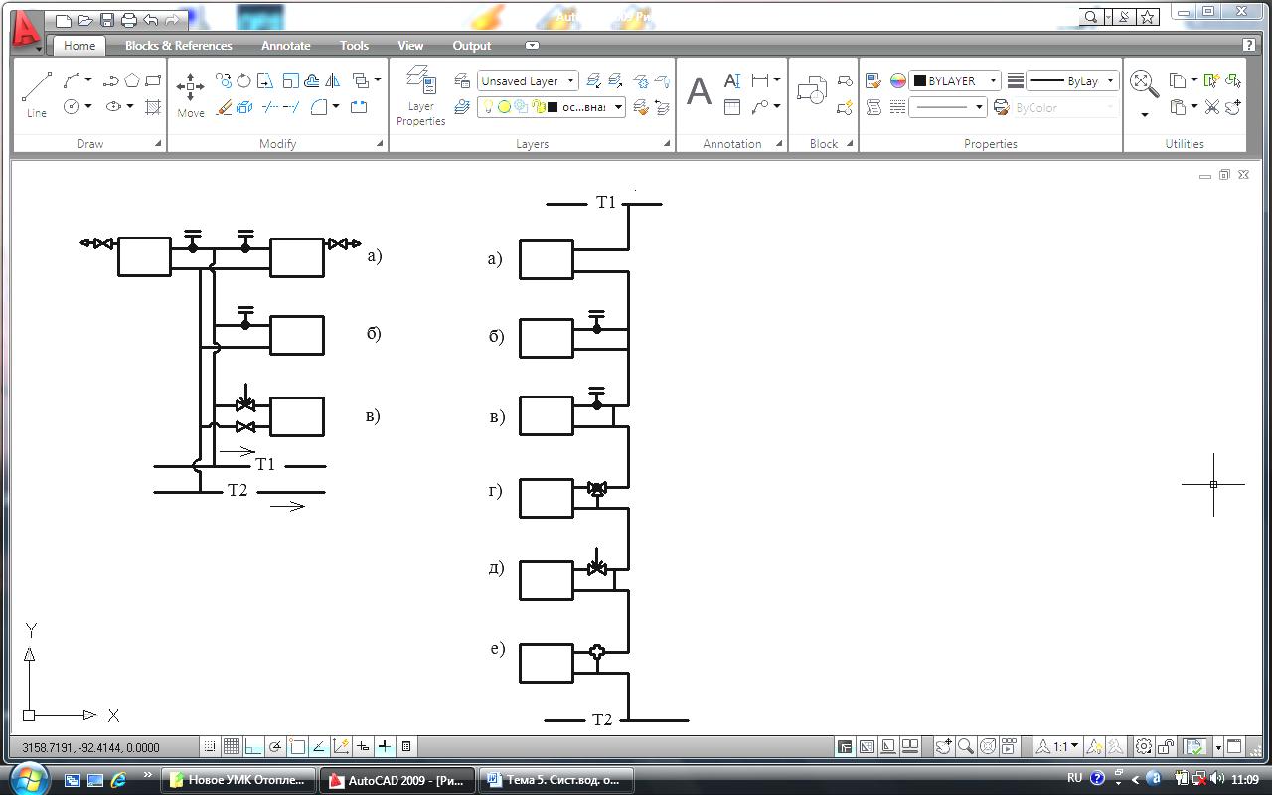Toggle Polar Tracking in status bar
The image size is (1272, 795).
click(x=275, y=746)
